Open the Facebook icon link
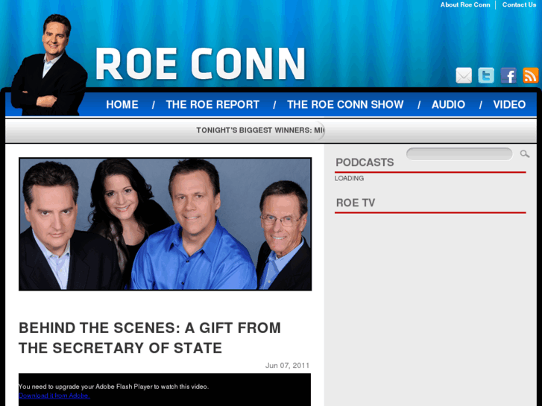 click(x=508, y=75)
